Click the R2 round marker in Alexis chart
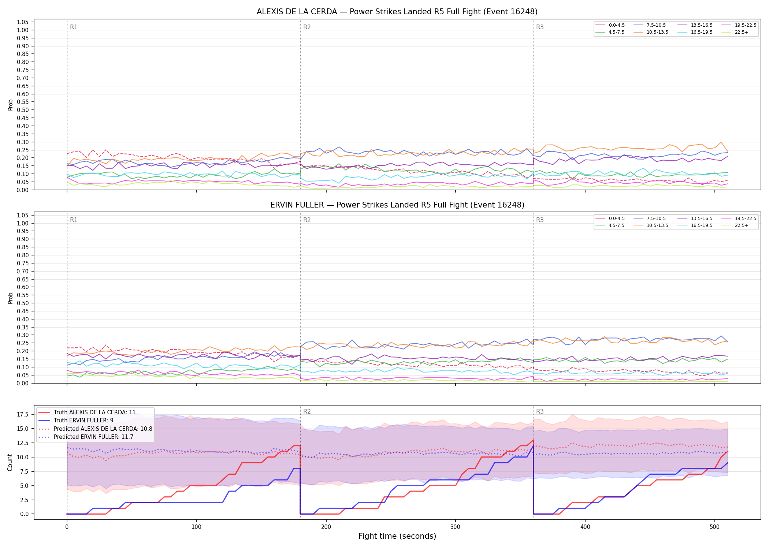This screenshot has height=549, width=769. (x=307, y=27)
